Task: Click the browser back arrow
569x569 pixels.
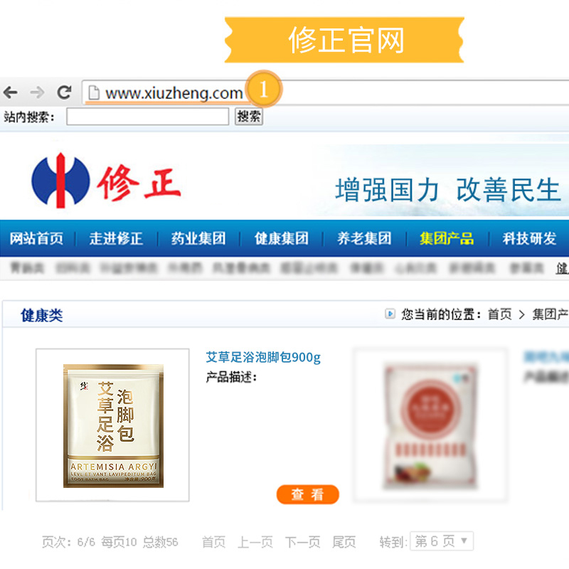Action: point(11,92)
